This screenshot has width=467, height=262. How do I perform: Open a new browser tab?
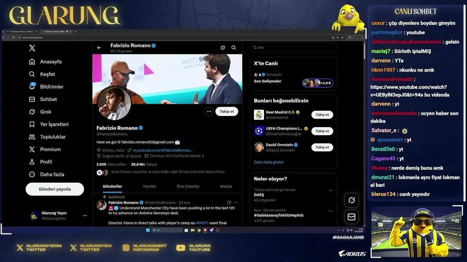76,32
